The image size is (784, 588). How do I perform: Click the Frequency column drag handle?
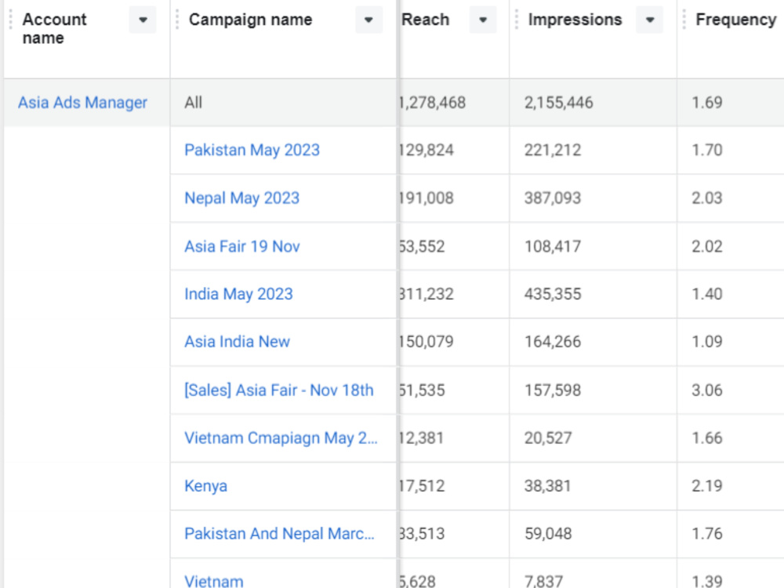coord(684,20)
